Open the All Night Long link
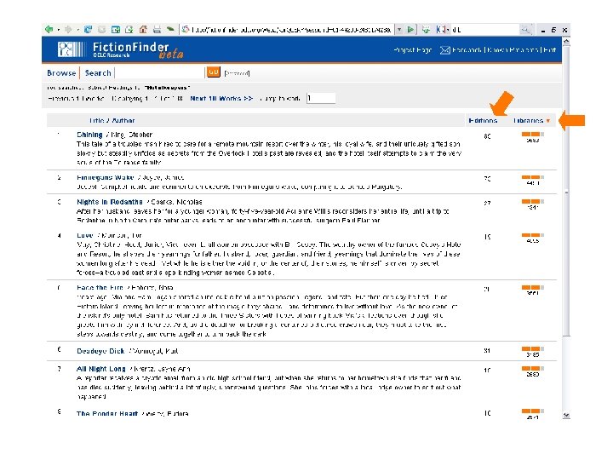613x460 pixels. [100, 369]
